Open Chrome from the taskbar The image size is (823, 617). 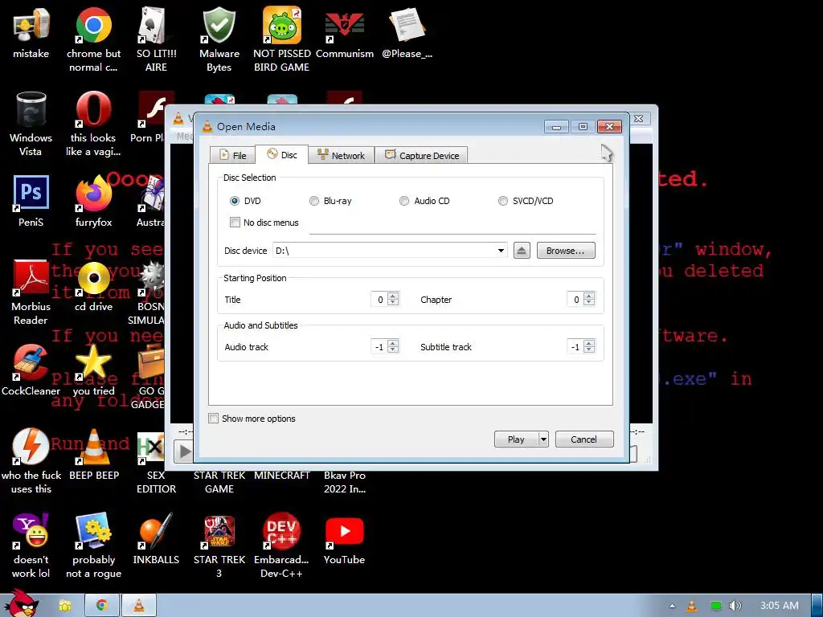tap(102, 606)
